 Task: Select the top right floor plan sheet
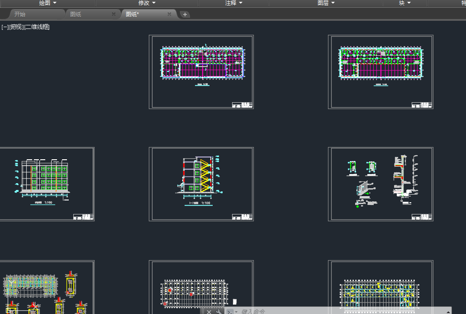380,72
